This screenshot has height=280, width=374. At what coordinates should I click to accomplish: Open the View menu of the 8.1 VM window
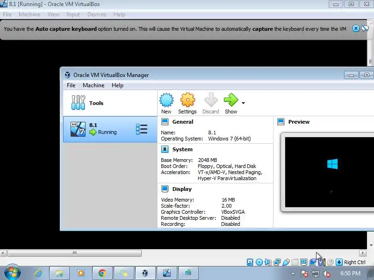point(53,14)
